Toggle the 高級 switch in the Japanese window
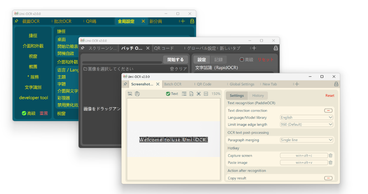 coord(242,60)
